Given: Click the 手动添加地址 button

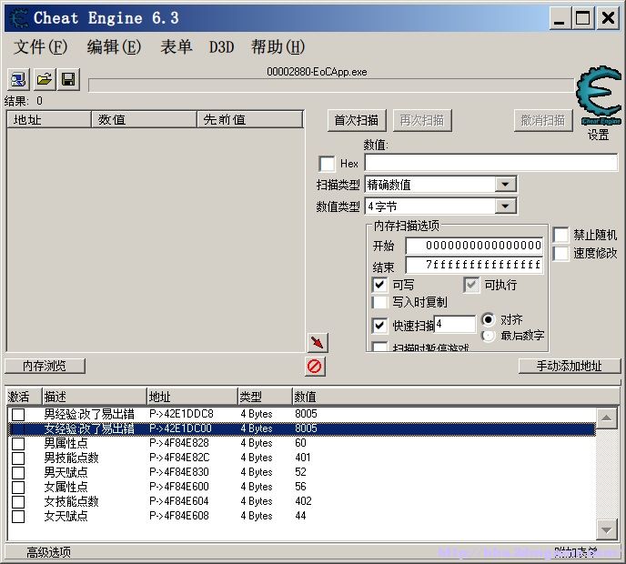Looking at the screenshot, I should tap(570, 366).
